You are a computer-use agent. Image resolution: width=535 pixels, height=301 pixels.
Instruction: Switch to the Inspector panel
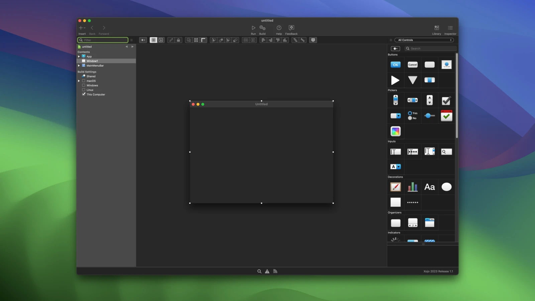point(450,28)
